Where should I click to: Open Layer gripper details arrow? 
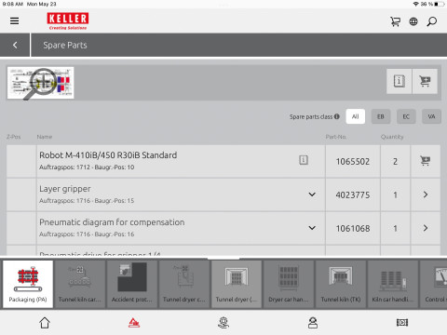426,194
